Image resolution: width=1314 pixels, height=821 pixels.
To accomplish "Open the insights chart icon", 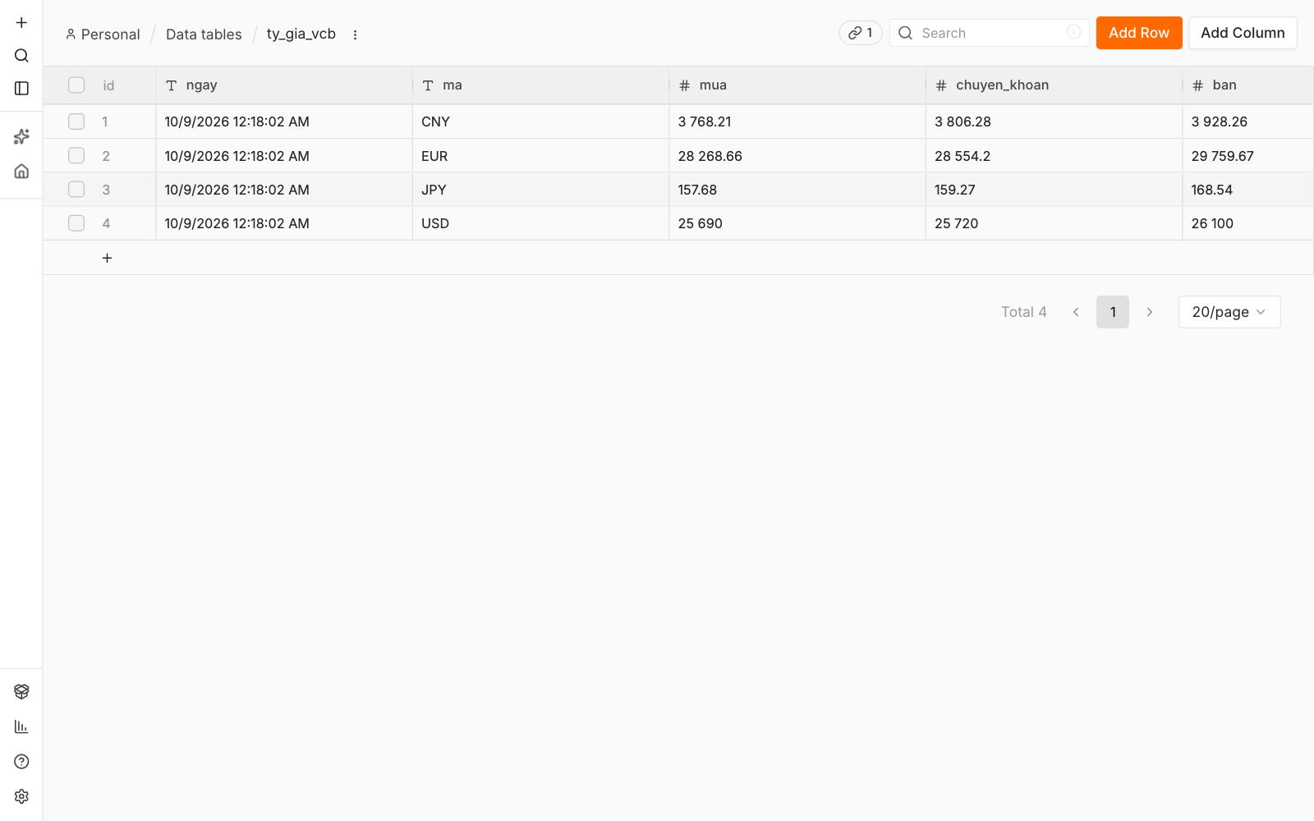I will [21, 727].
